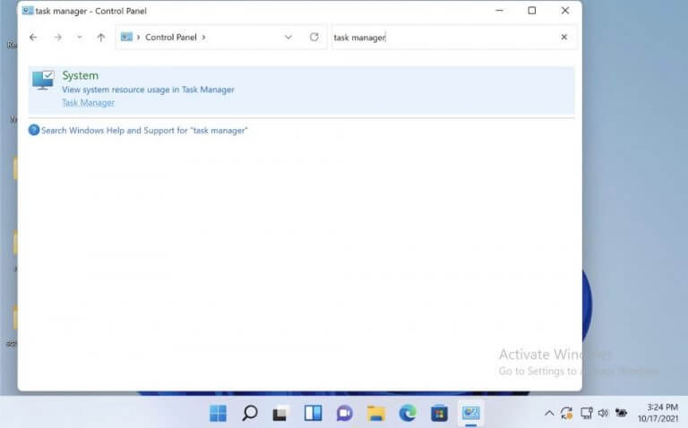Click the forward navigation arrow
The width and height of the screenshot is (688, 428).
[57, 38]
